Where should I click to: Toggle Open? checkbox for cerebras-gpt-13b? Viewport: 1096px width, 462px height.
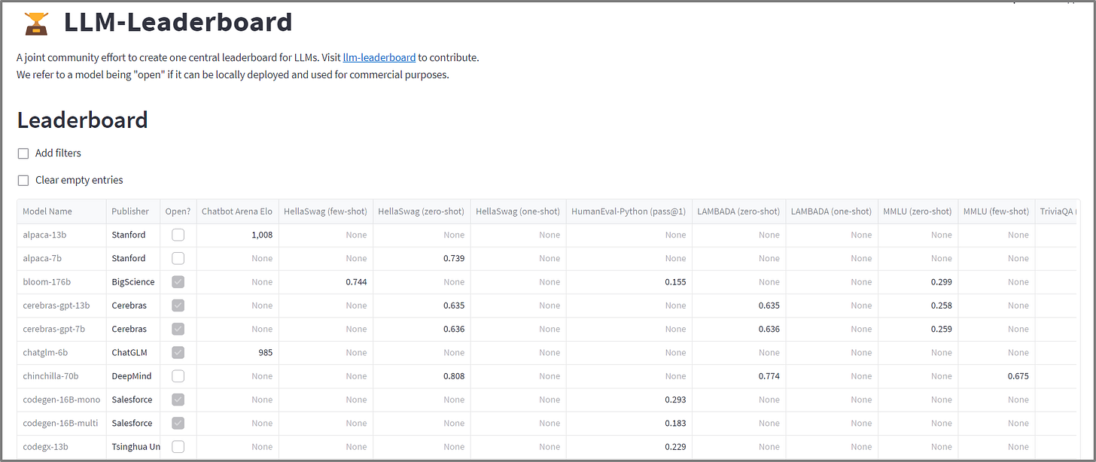(178, 305)
